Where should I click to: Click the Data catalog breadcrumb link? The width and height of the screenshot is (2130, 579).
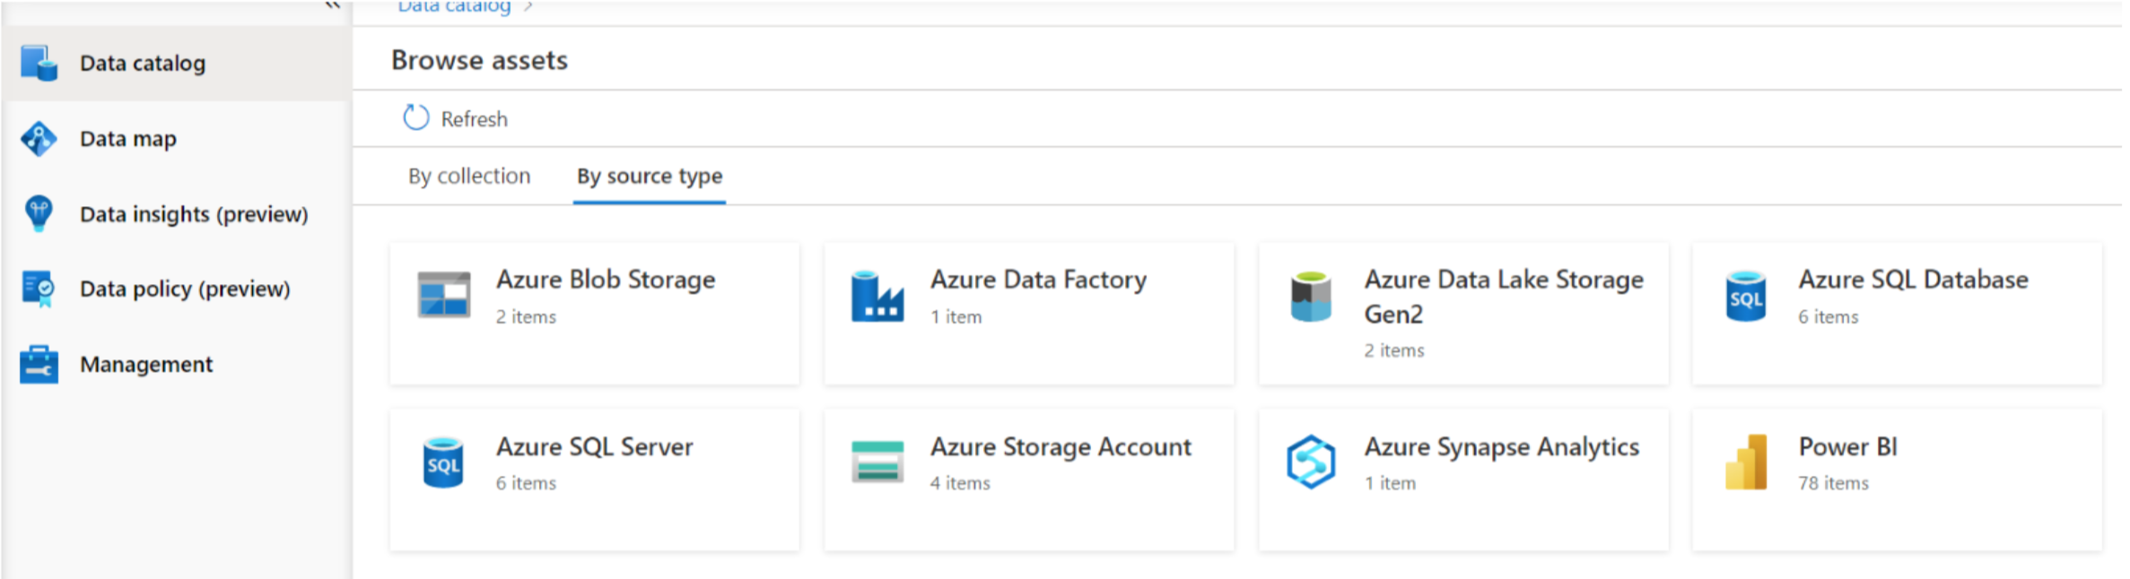click(x=454, y=7)
